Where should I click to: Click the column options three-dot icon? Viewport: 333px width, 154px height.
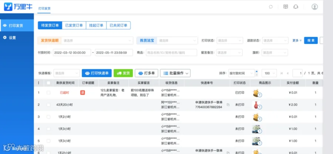tap(38, 83)
